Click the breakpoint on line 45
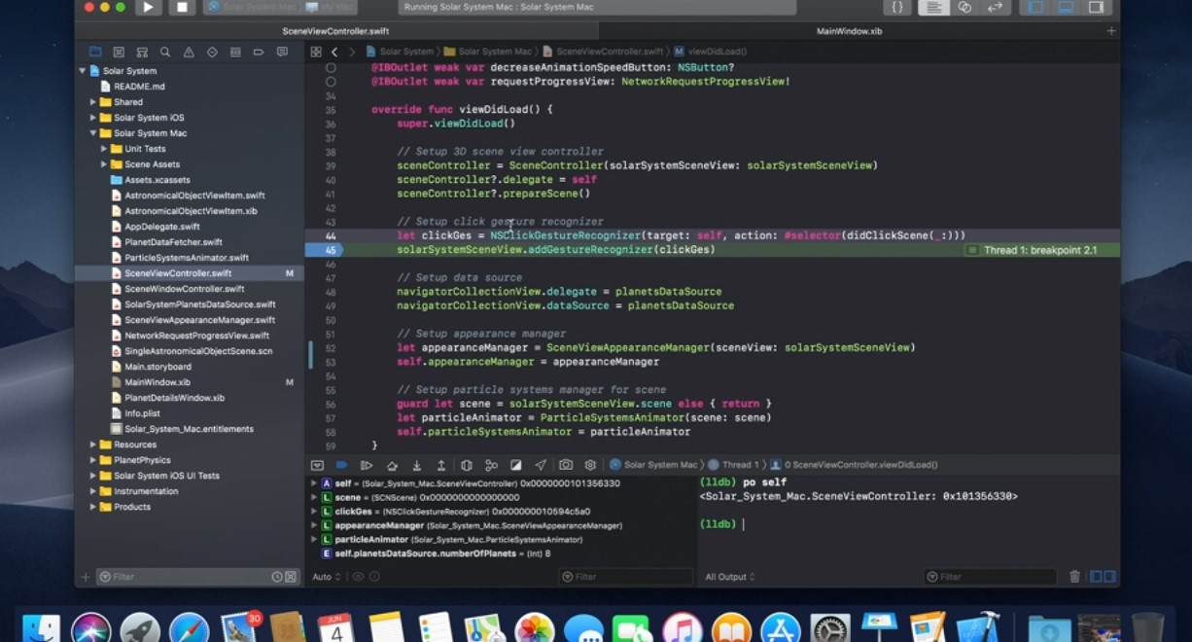 pyautogui.click(x=324, y=250)
